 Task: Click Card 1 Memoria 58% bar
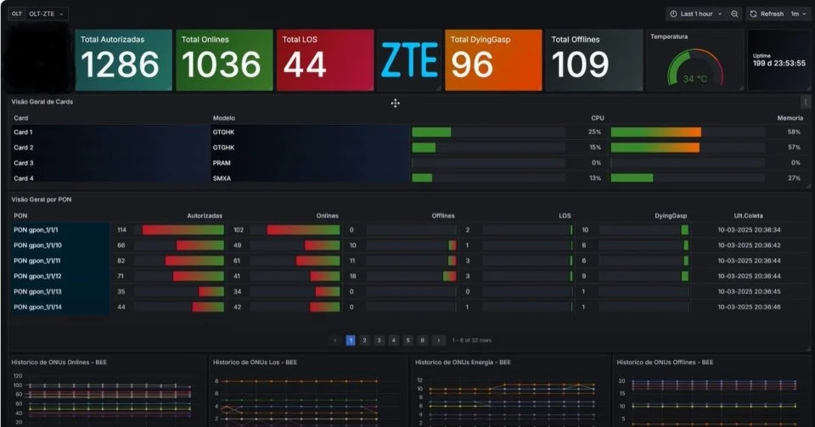687,132
